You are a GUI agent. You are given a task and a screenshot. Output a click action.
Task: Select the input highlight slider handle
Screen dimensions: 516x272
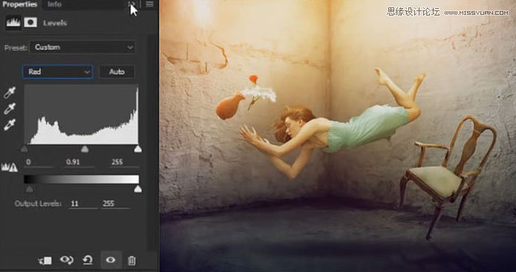tap(138, 149)
